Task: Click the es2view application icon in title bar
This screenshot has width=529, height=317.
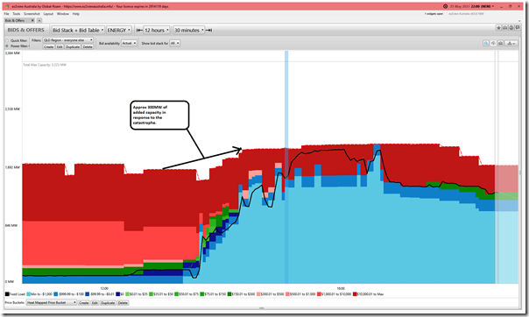Action: click(x=7, y=6)
